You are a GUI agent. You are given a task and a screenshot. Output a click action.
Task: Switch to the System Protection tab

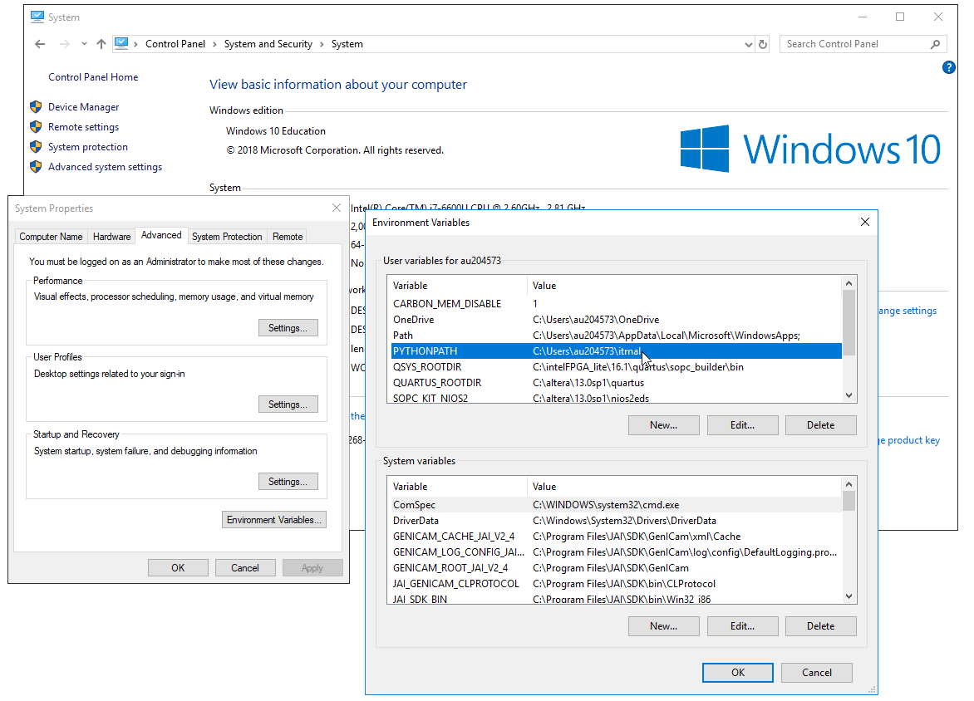[x=227, y=237]
